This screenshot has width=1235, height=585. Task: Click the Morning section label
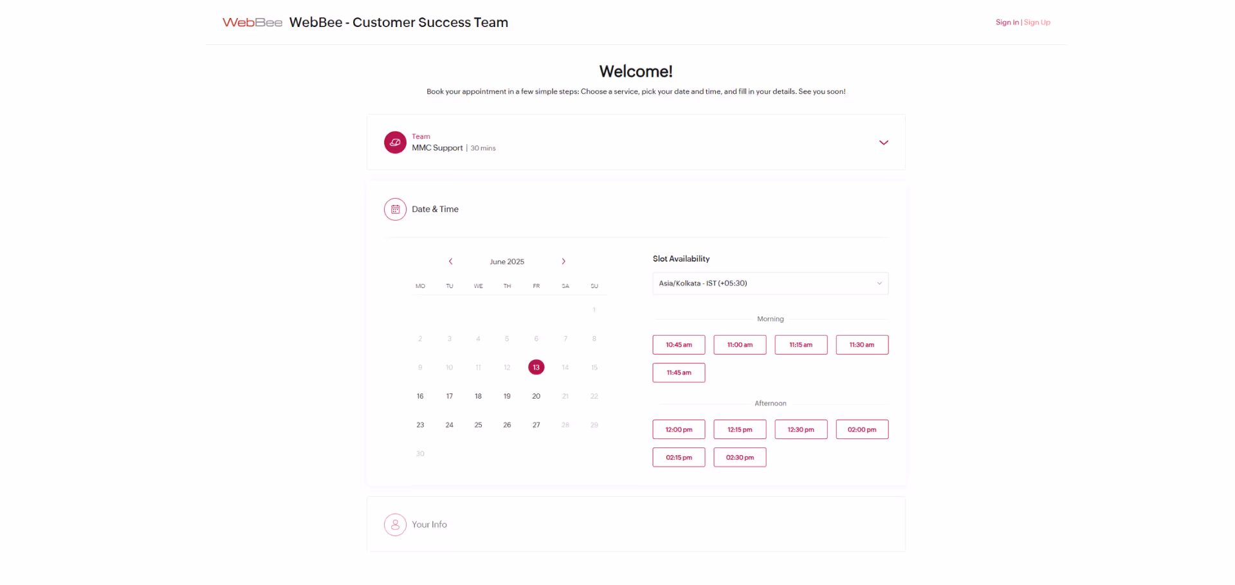[x=770, y=319]
